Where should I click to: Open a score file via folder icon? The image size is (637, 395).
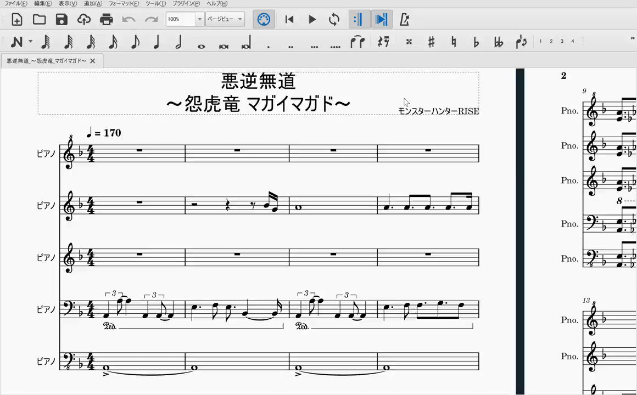click(x=39, y=19)
